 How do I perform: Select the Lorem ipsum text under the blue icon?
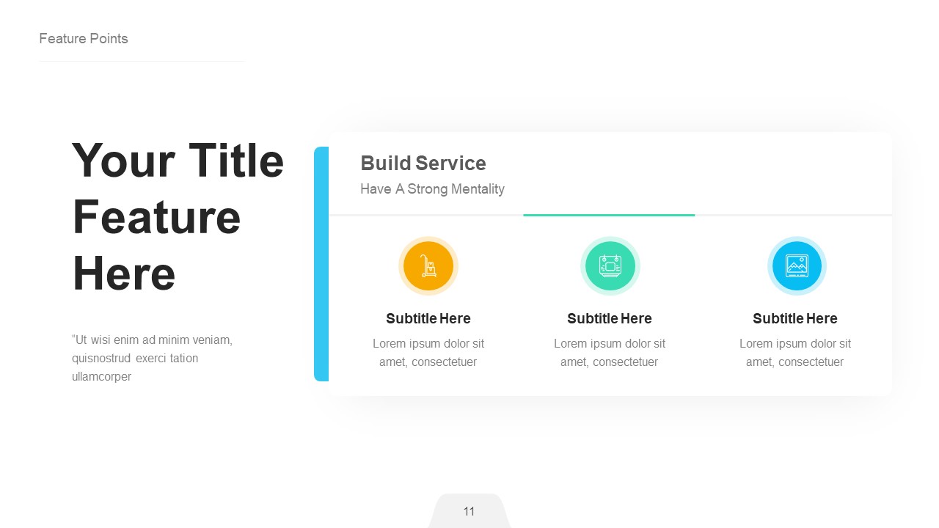(795, 353)
